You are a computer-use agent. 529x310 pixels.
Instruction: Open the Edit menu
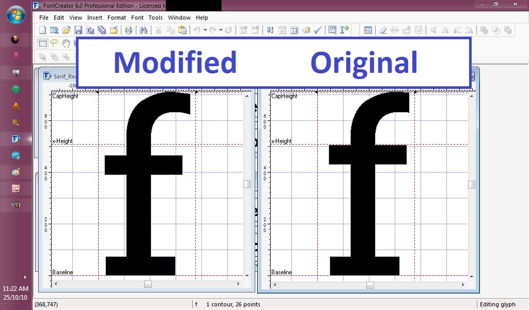coord(59,18)
